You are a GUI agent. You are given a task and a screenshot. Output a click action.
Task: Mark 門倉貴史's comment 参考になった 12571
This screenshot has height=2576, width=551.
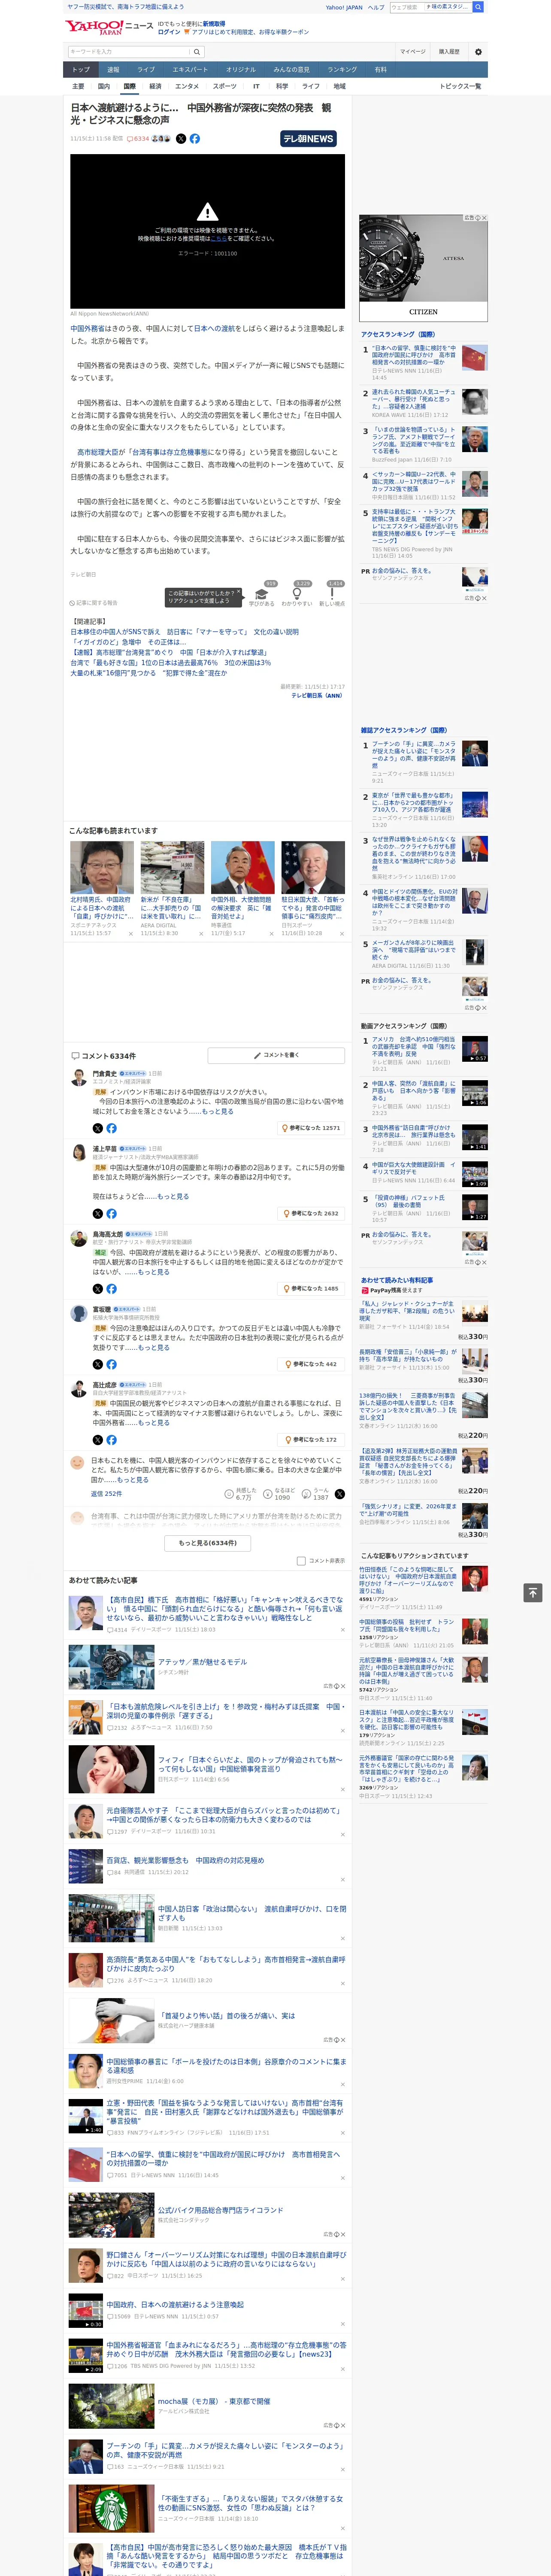pyautogui.click(x=311, y=1128)
